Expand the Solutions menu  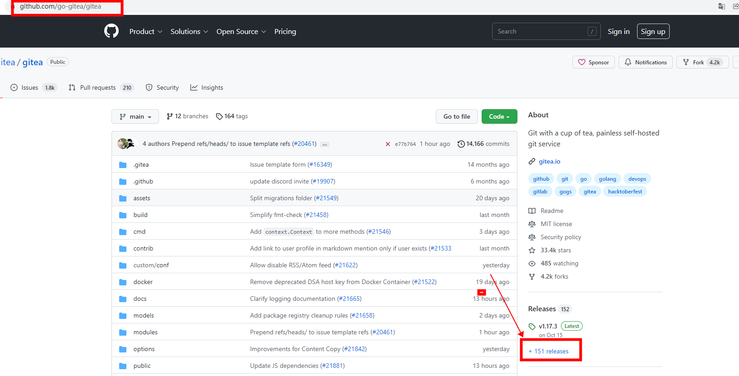[189, 31]
